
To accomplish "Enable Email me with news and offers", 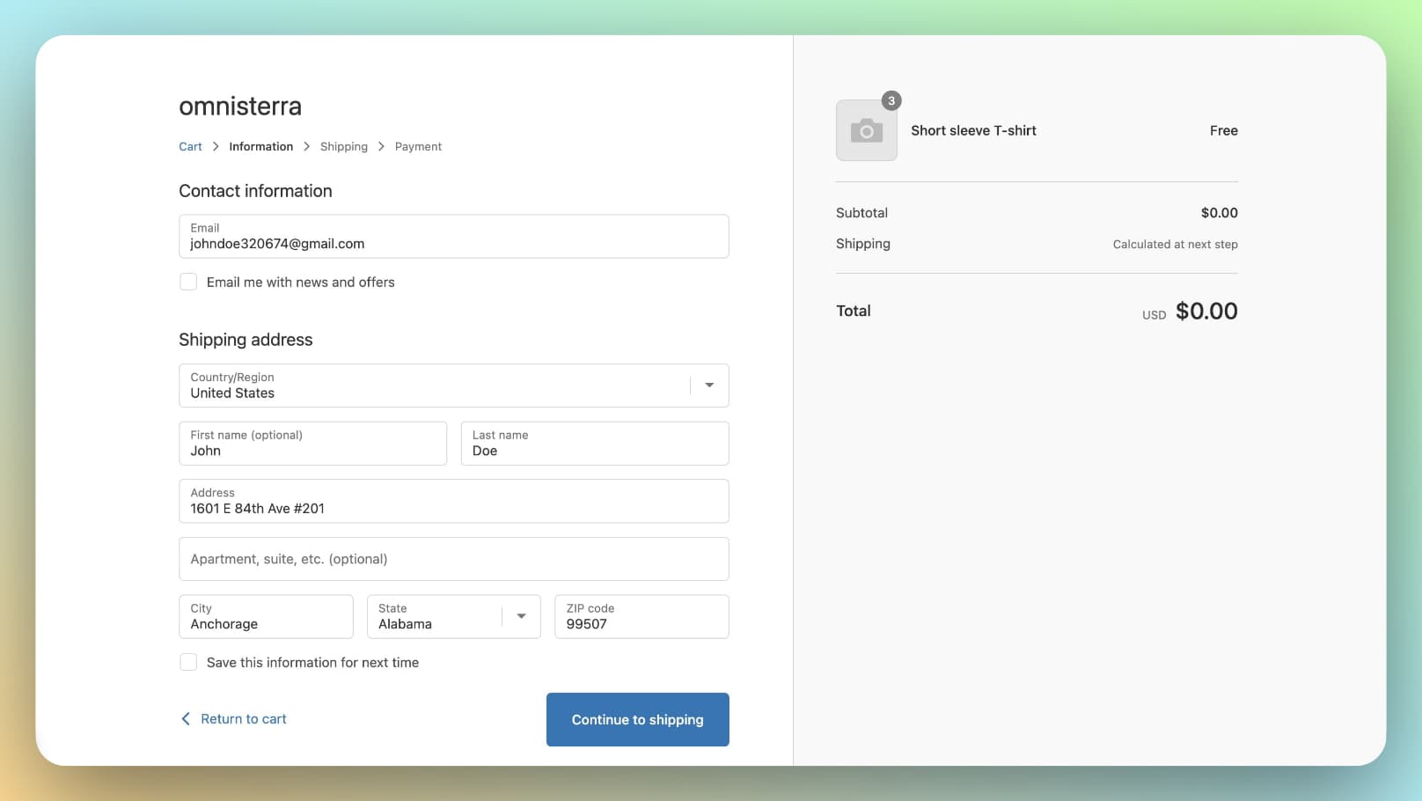I will pos(188,281).
